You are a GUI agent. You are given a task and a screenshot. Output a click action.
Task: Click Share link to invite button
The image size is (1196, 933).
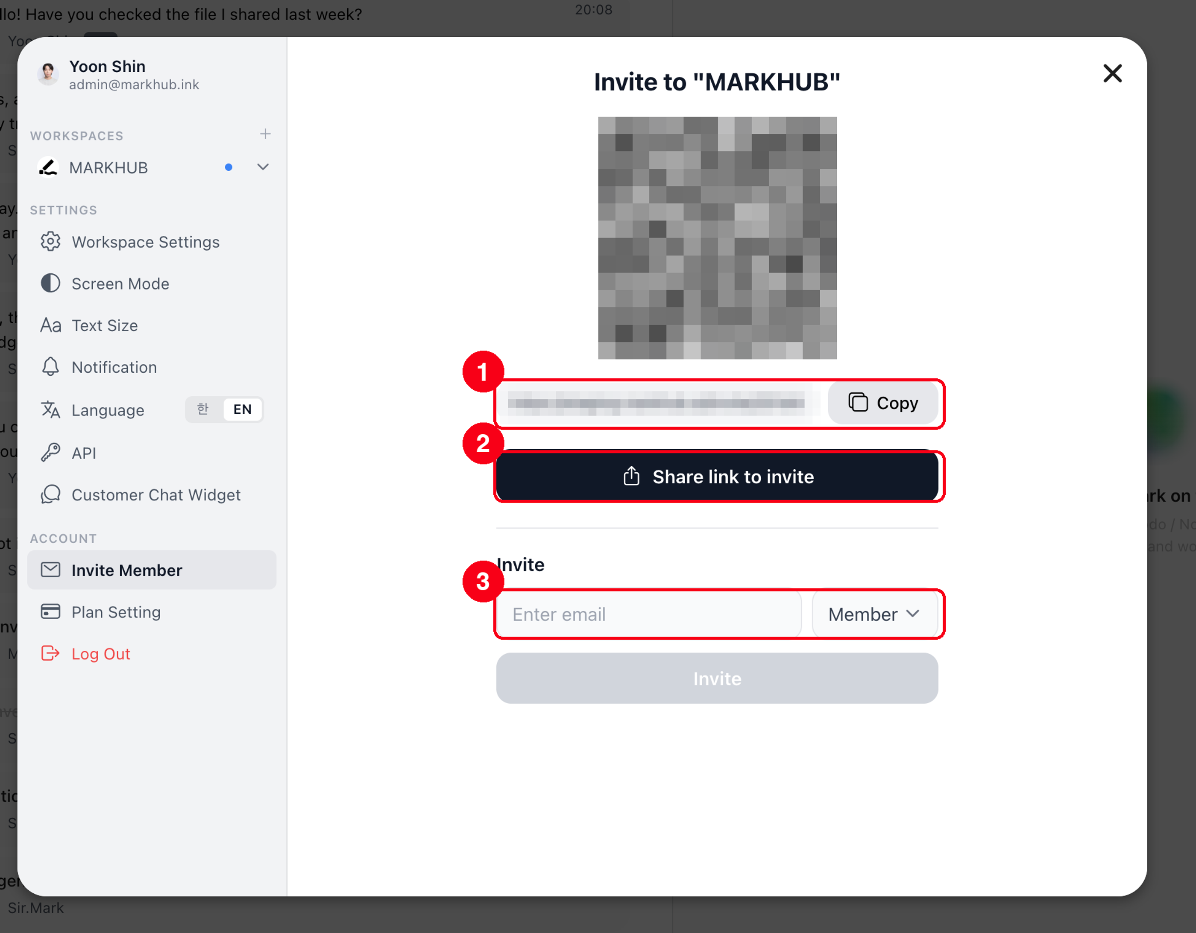coord(717,477)
